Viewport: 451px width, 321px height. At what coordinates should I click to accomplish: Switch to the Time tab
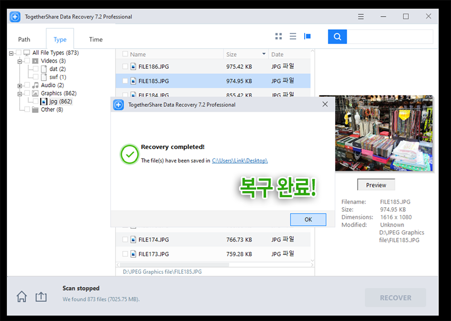click(x=96, y=40)
